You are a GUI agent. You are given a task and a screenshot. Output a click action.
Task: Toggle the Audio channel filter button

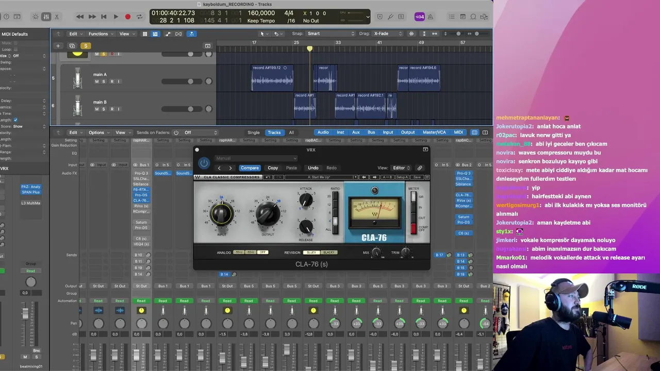coord(323,132)
